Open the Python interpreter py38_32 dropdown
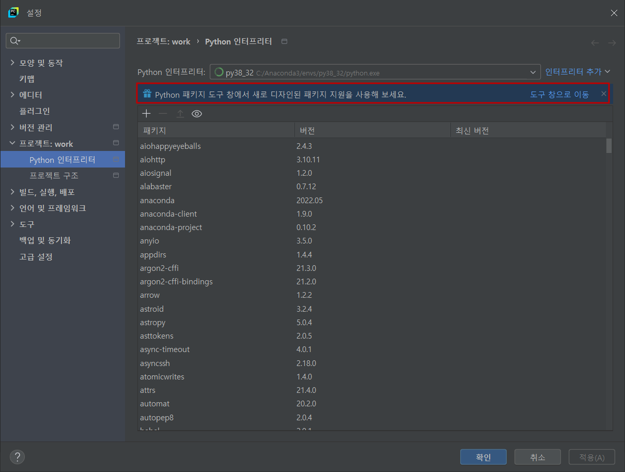Image resolution: width=625 pixels, height=472 pixels. coord(375,72)
